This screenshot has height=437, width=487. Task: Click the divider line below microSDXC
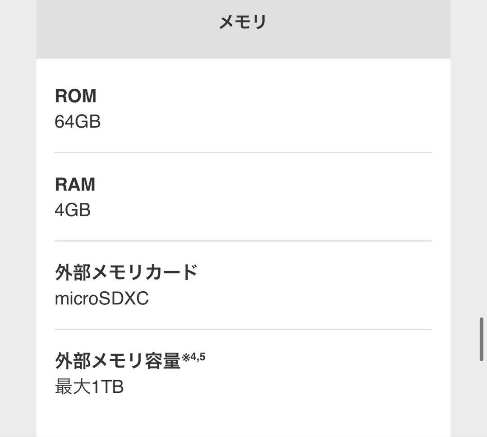243,329
